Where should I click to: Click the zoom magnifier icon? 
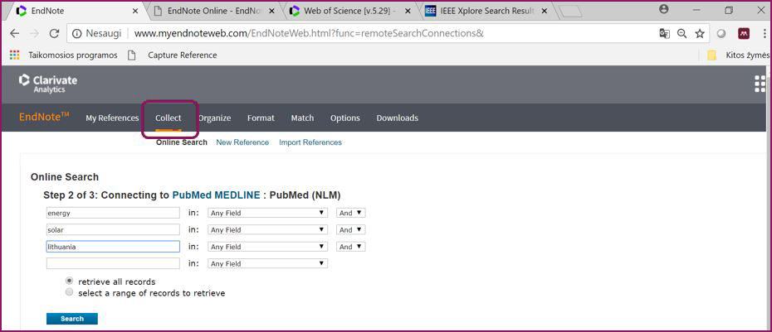pyautogui.click(x=682, y=34)
